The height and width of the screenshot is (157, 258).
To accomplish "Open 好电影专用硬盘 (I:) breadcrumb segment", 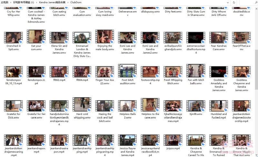I will [24, 2].
